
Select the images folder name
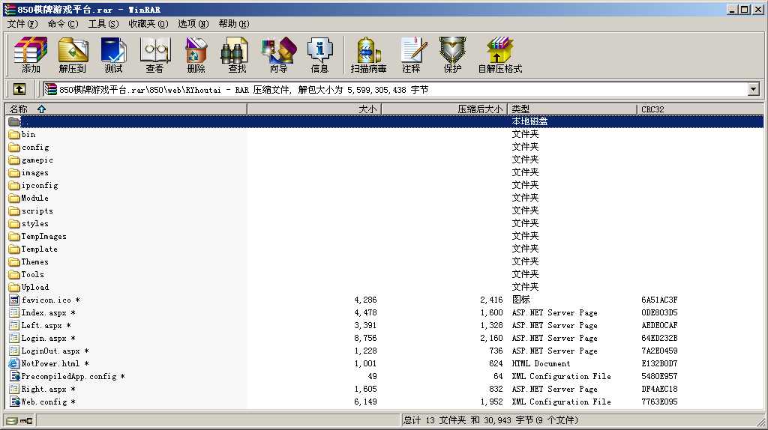pos(34,172)
